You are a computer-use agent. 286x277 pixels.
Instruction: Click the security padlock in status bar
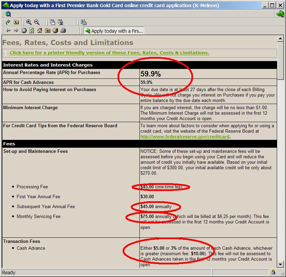coord(273,272)
